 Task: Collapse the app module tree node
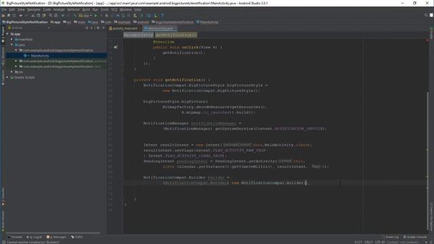pos(7,34)
